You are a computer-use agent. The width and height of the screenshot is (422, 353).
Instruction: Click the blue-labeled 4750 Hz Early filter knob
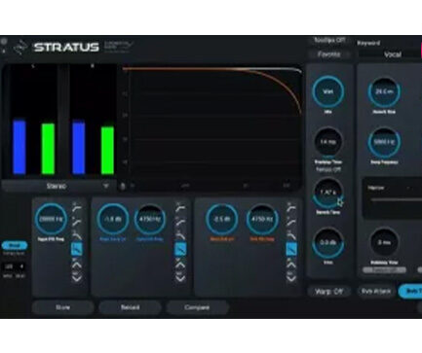pyautogui.click(x=150, y=219)
